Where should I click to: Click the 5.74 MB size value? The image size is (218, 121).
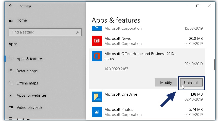(x=196, y=110)
